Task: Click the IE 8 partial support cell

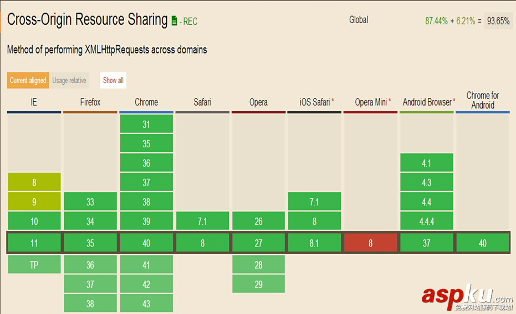Action: tap(34, 182)
